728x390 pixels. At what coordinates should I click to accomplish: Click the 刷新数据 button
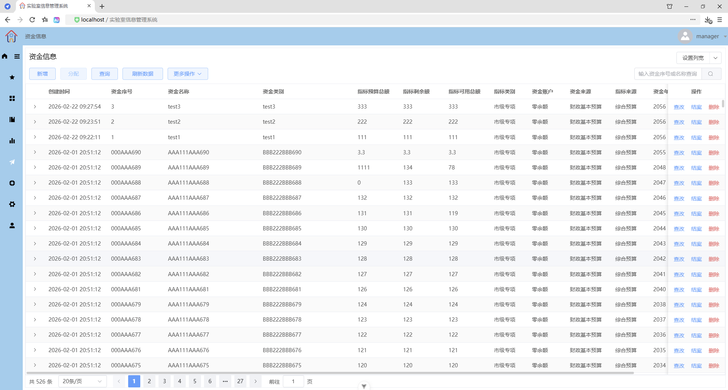click(x=143, y=74)
